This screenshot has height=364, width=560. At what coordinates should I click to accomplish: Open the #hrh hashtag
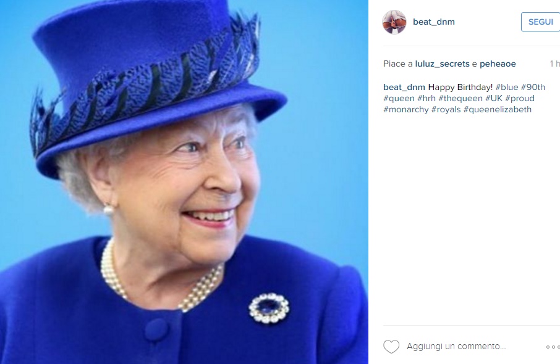click(x=426, y=98)
